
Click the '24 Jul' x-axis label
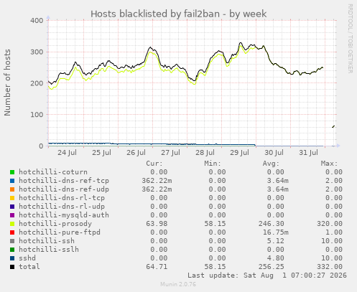67,153
